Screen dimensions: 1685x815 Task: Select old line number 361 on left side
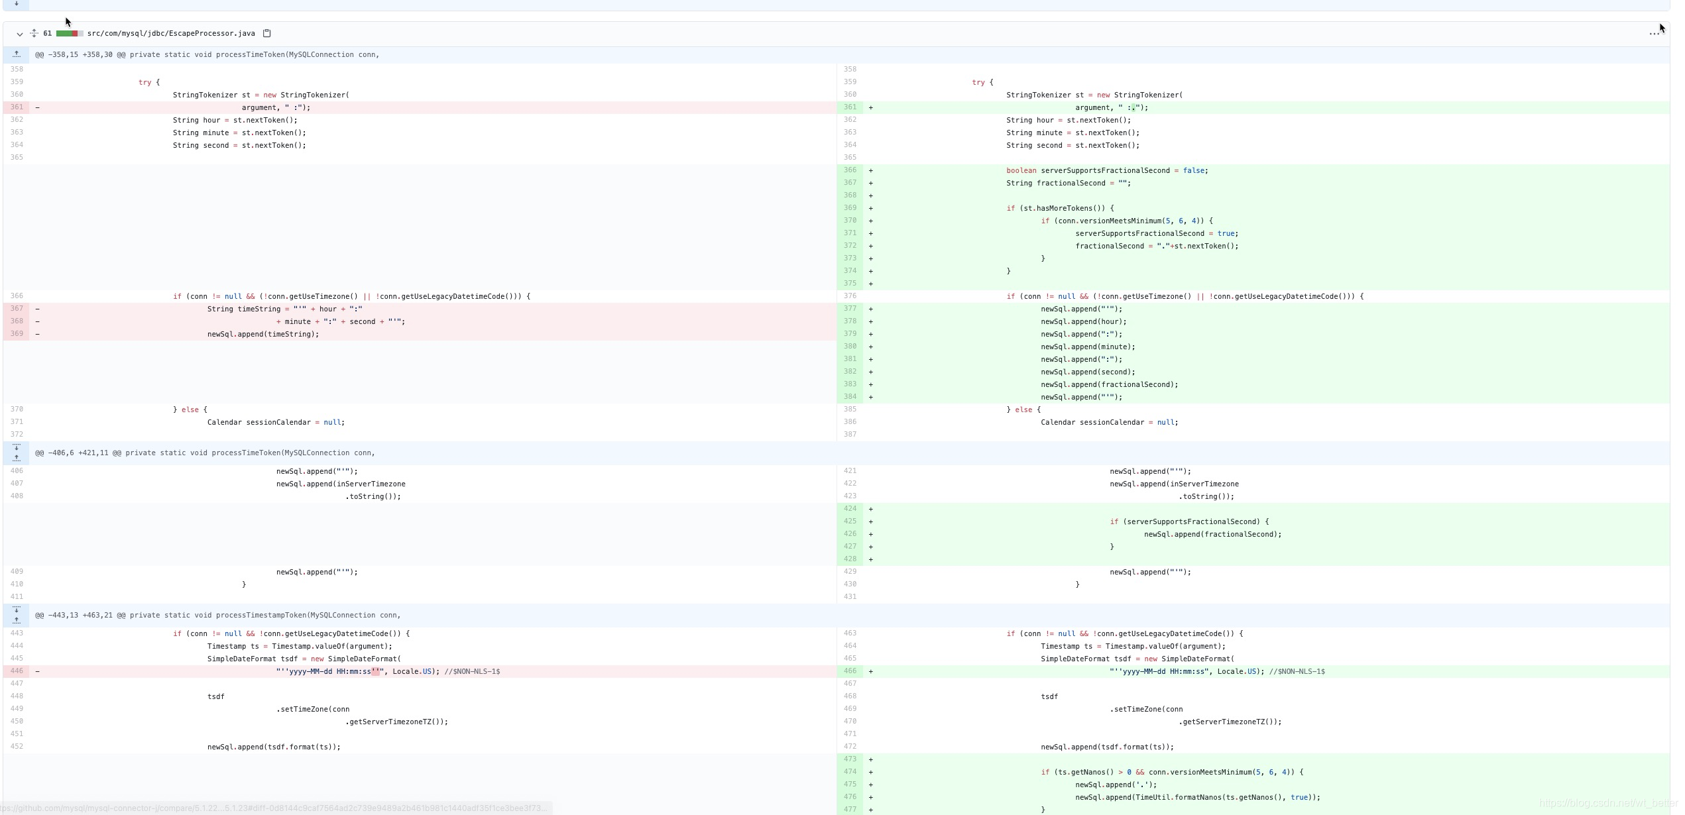[17, 107]
